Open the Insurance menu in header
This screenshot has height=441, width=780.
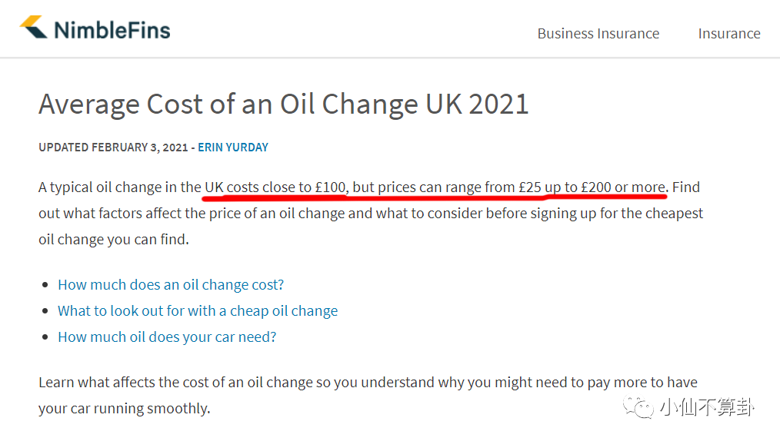(x=728, y=34)
